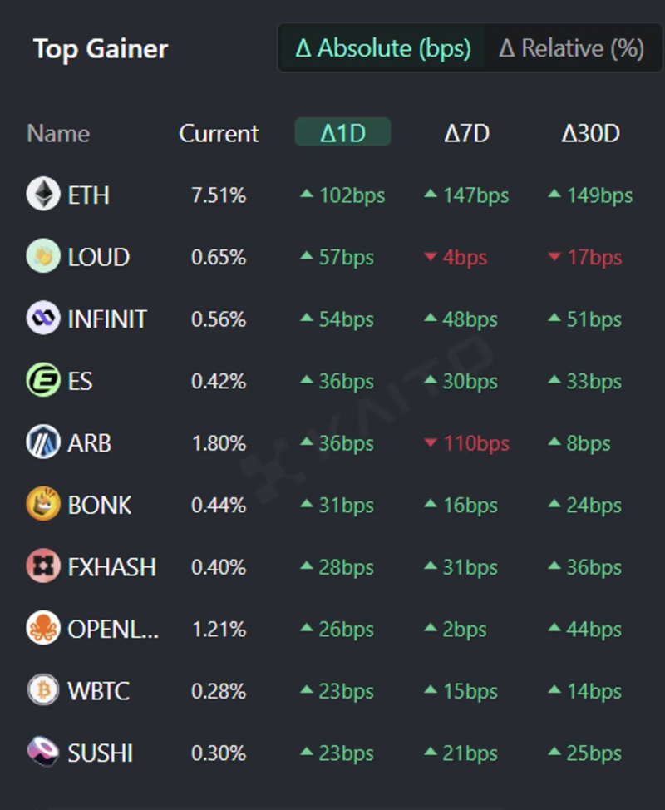Sort by the Δ7D column
This screenshot has width=665, height=810.
pyautogui.click(x=466, y=133)
